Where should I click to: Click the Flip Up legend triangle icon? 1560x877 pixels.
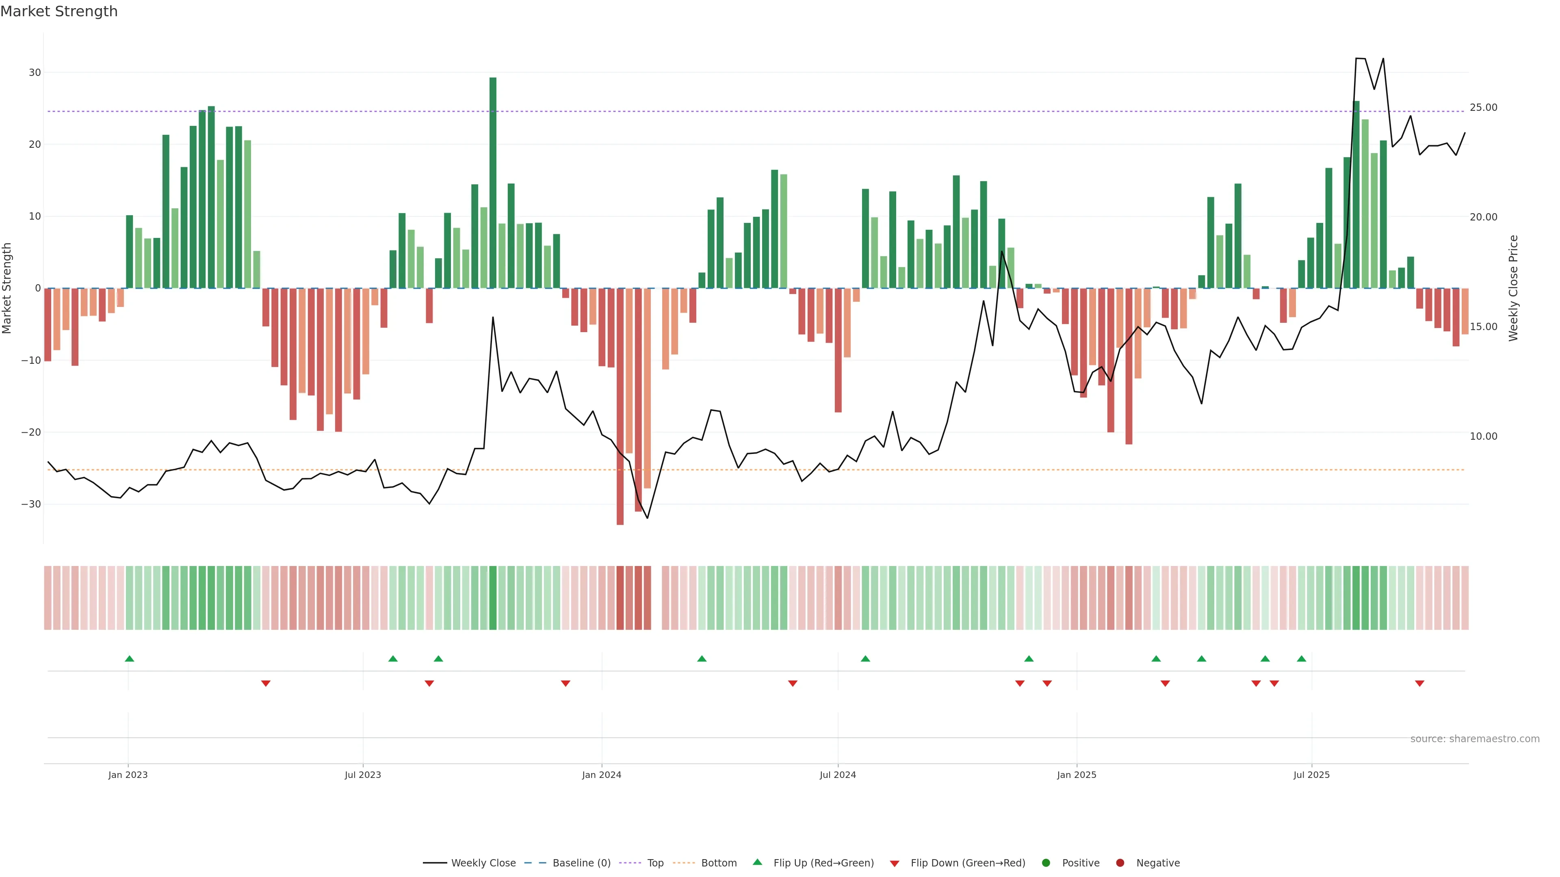757,862
